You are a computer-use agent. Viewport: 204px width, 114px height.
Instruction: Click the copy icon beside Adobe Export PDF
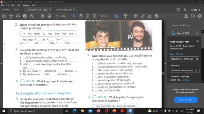[x=198, y=41]
